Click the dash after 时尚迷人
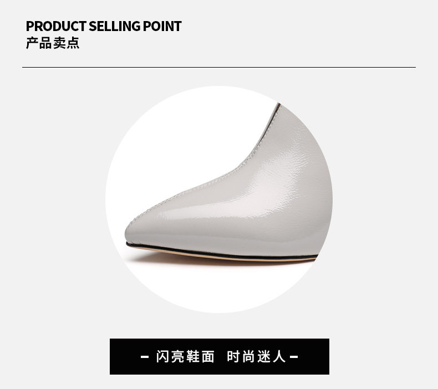The height and width of the screenshot is (389, 438). (x=294, y=357)
